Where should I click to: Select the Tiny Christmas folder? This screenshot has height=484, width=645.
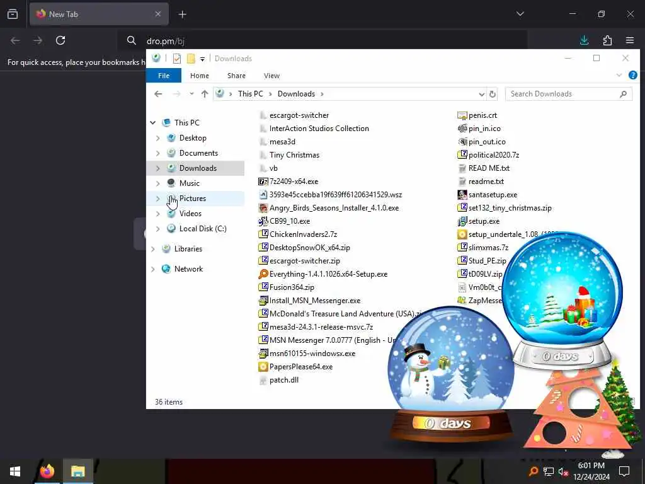(294, 155)
